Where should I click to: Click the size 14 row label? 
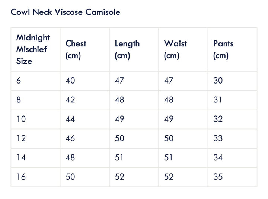20,158
